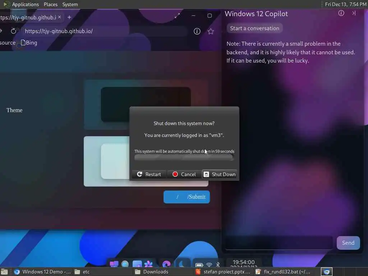Focus the Copilot message input field
This screenshot has height=276, width=368.
279,243
